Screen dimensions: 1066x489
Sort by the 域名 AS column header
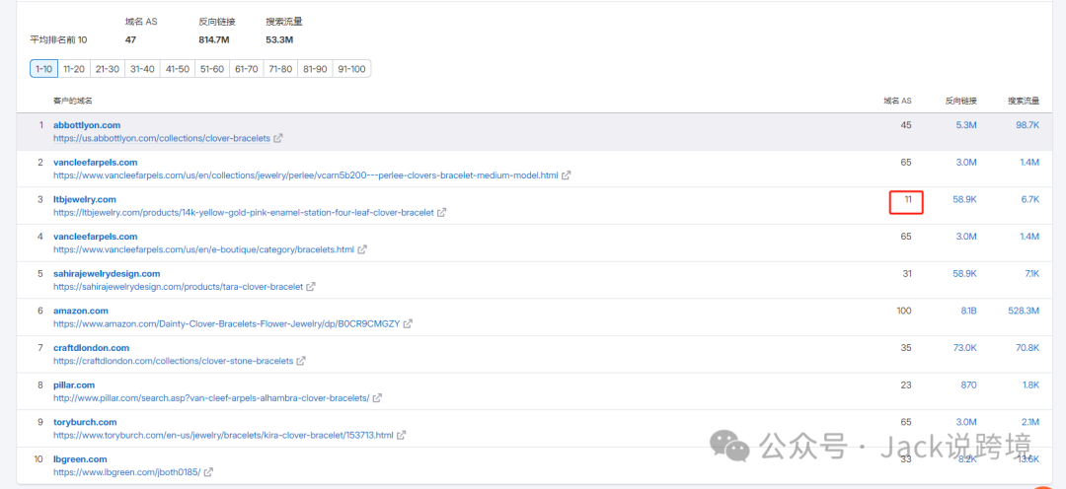tap(897, 101)
